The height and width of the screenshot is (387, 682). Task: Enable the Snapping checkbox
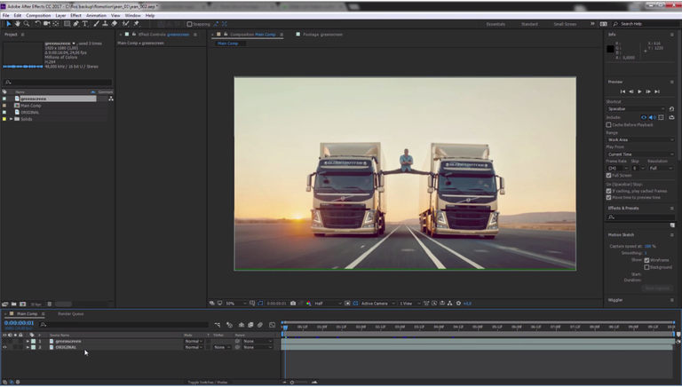point(189,24)
